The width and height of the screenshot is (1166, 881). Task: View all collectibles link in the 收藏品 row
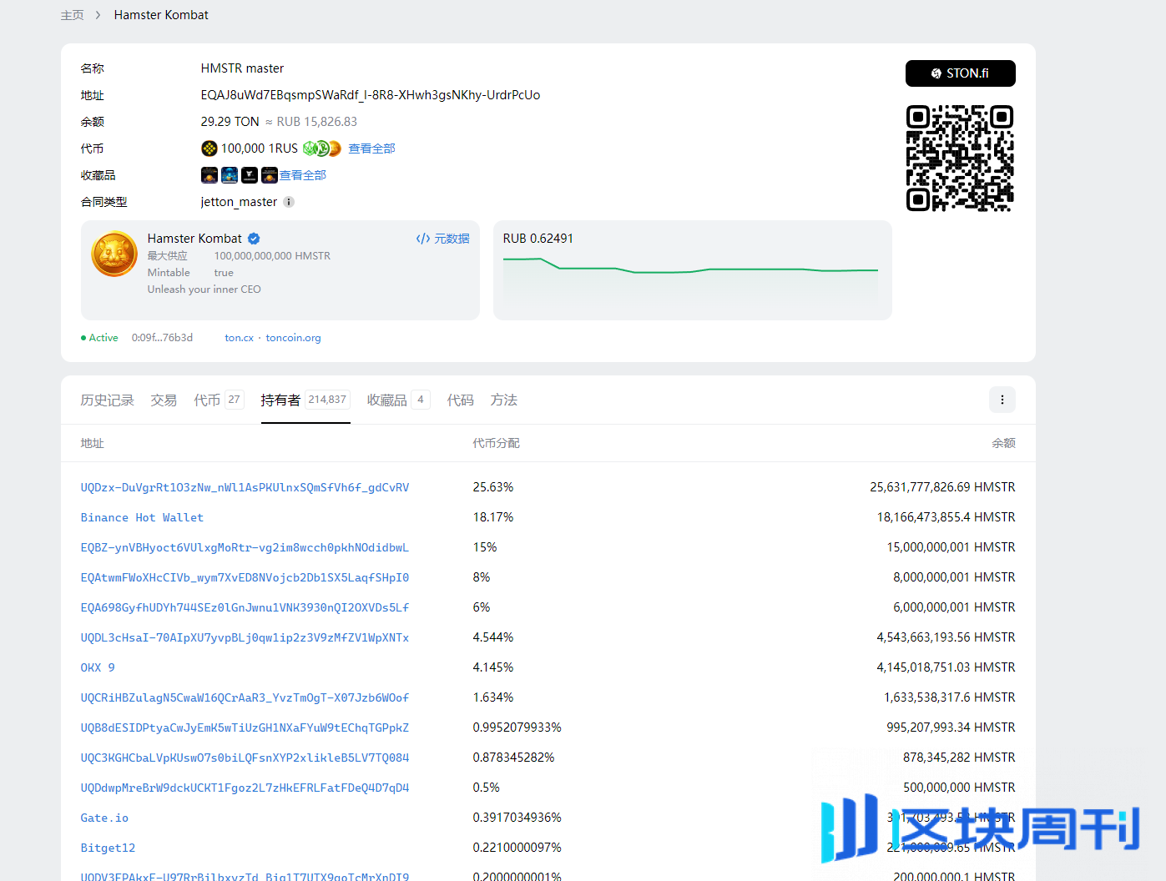click(x=303, y=175)
